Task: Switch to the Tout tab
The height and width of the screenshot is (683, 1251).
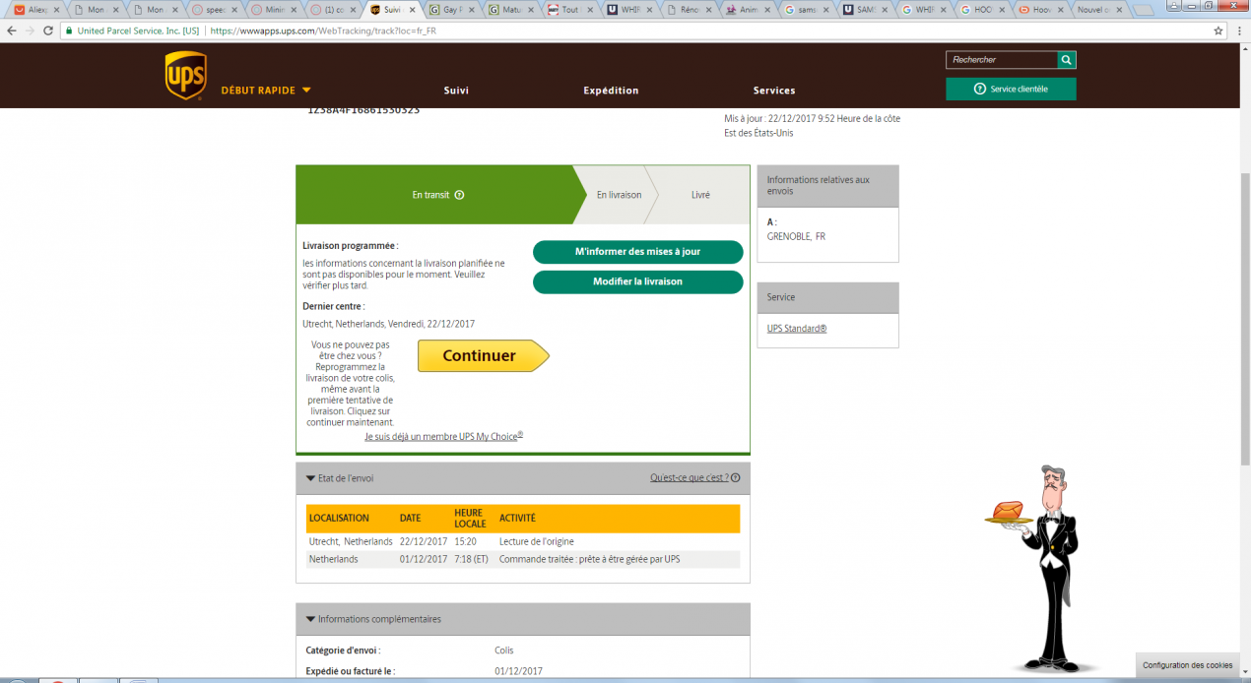Action: [x=569, y=10]
